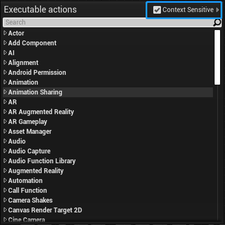
Task: Click the search magnifier icon
Action: [x=217, y=22]
